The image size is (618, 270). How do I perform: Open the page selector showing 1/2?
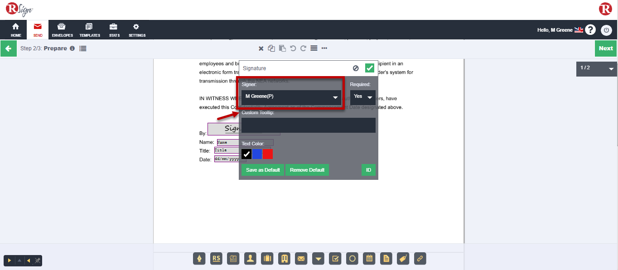[x=596, y=68]
